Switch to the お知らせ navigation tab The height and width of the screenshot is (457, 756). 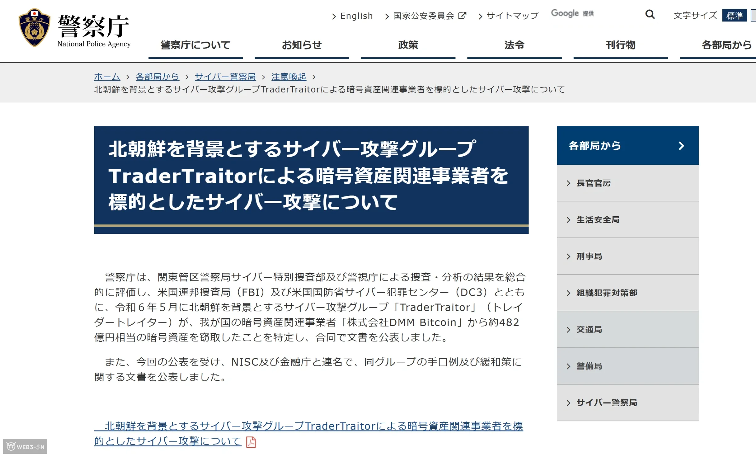click(x=302, y=45)
